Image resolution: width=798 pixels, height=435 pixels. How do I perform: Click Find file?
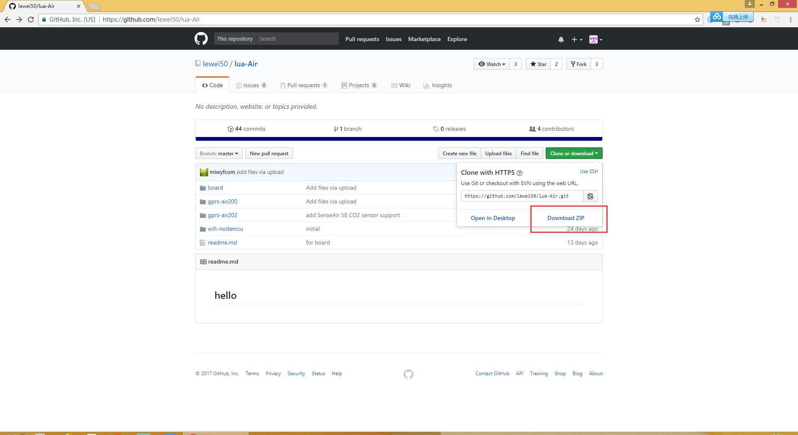tap(530, 154)
